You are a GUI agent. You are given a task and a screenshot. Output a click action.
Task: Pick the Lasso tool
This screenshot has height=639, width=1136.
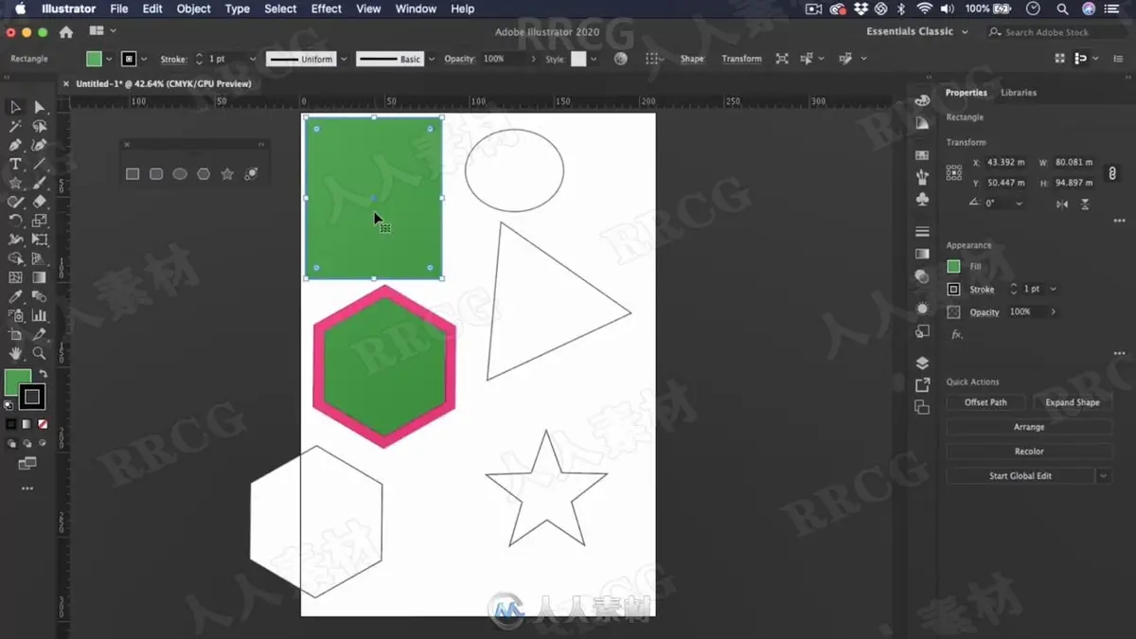(40, 126)
